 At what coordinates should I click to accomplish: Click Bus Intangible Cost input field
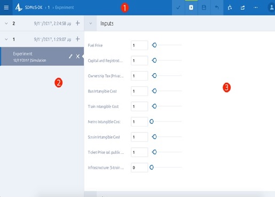point(139,91)
